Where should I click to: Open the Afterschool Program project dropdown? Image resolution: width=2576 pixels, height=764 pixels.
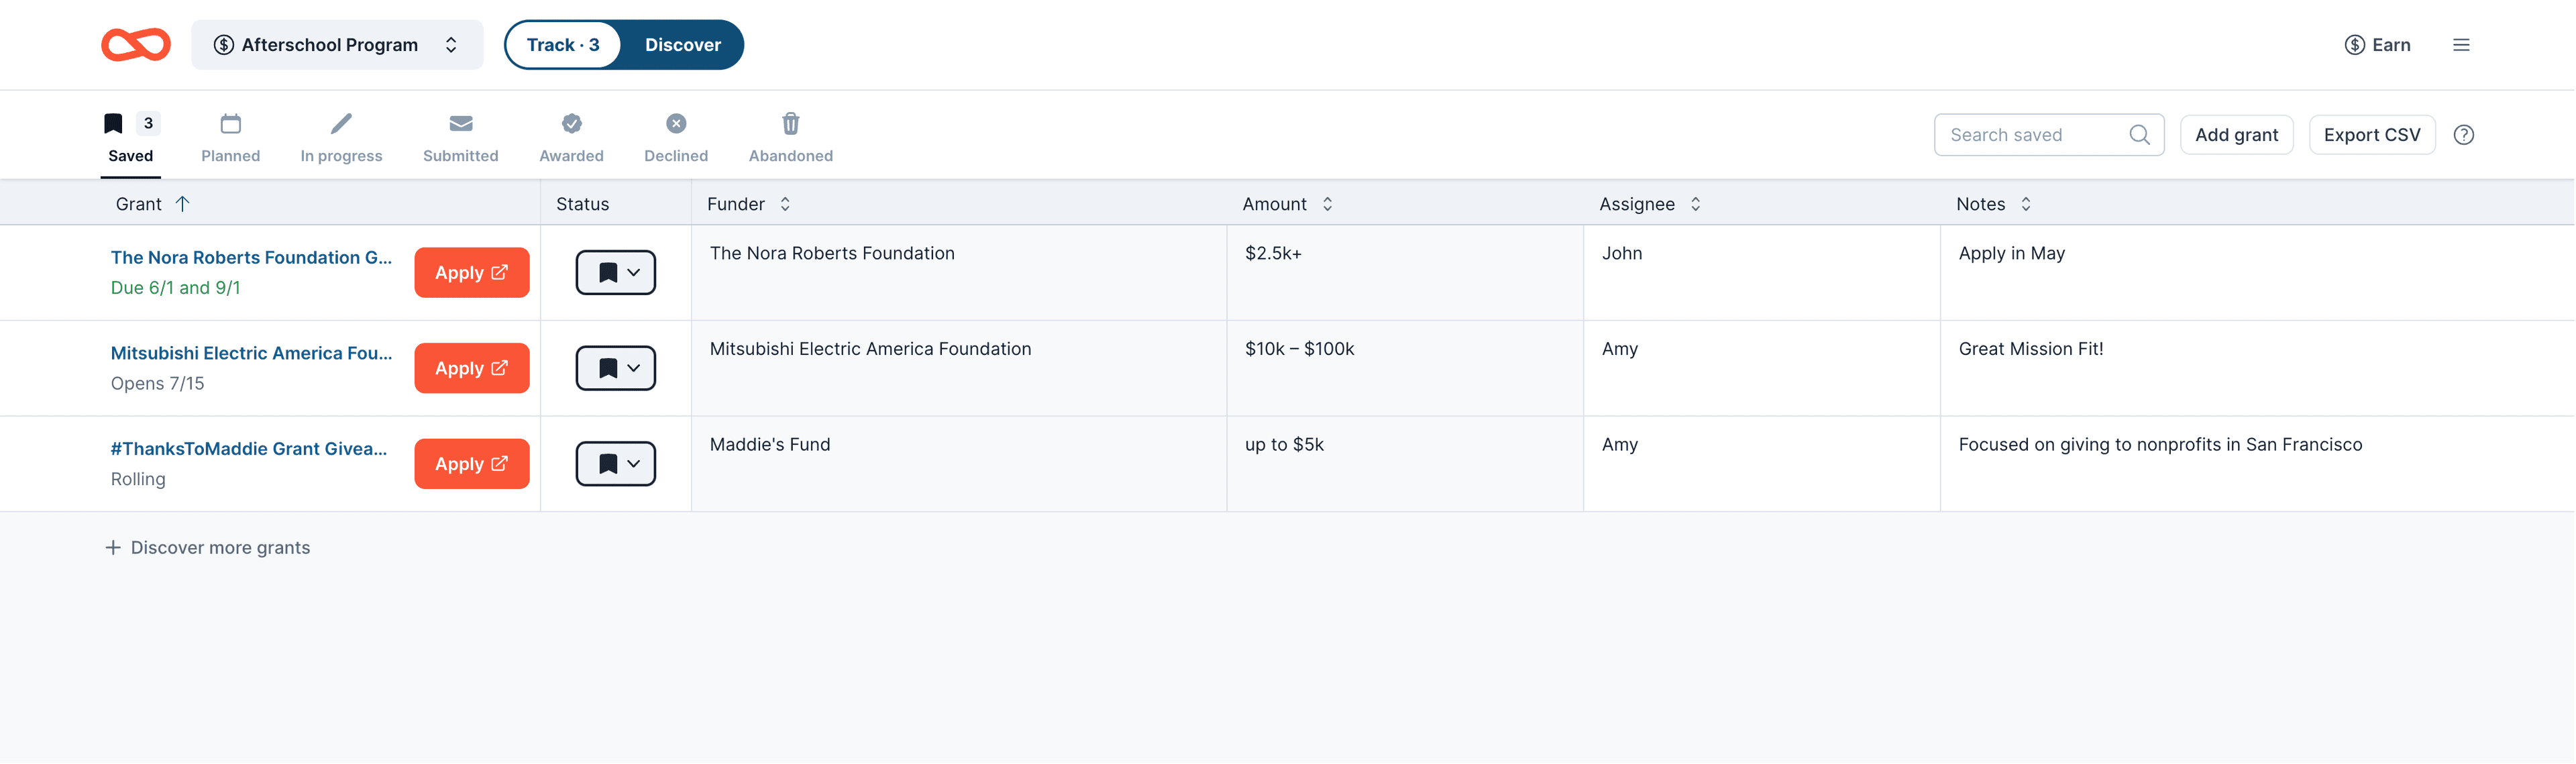tap(337, 44)
